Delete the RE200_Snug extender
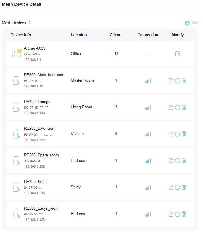 (184, 187)
